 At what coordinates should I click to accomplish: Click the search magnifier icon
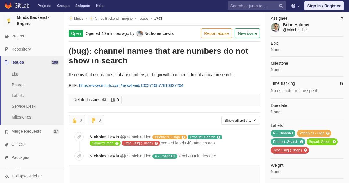[281, 6]
